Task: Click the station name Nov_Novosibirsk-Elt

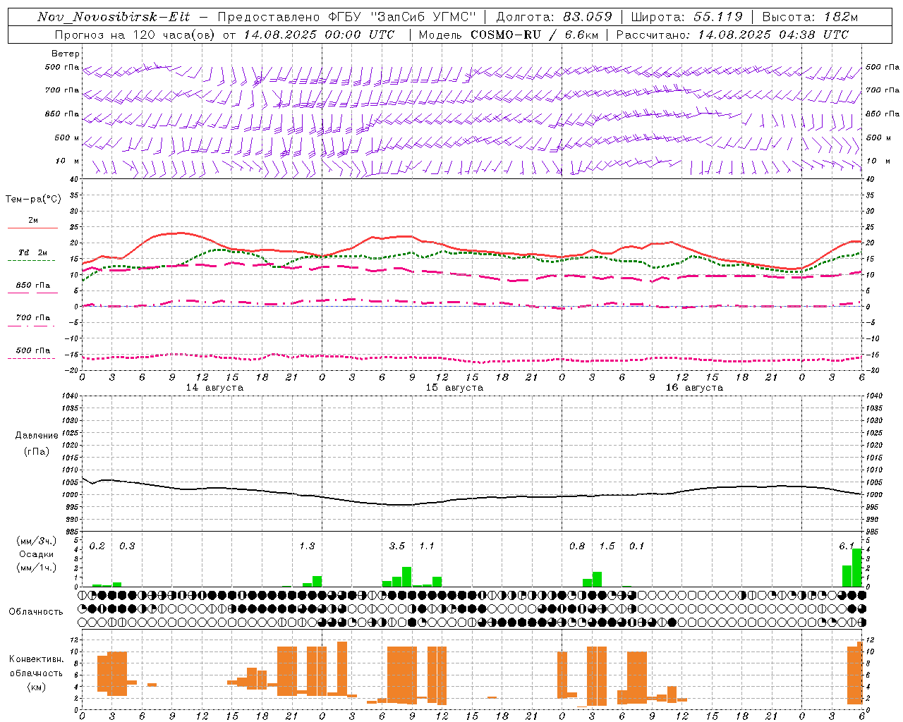Action: coord(113,17)
